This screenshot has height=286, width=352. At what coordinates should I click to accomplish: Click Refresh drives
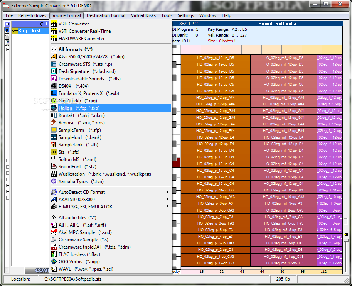coord(32,15)
